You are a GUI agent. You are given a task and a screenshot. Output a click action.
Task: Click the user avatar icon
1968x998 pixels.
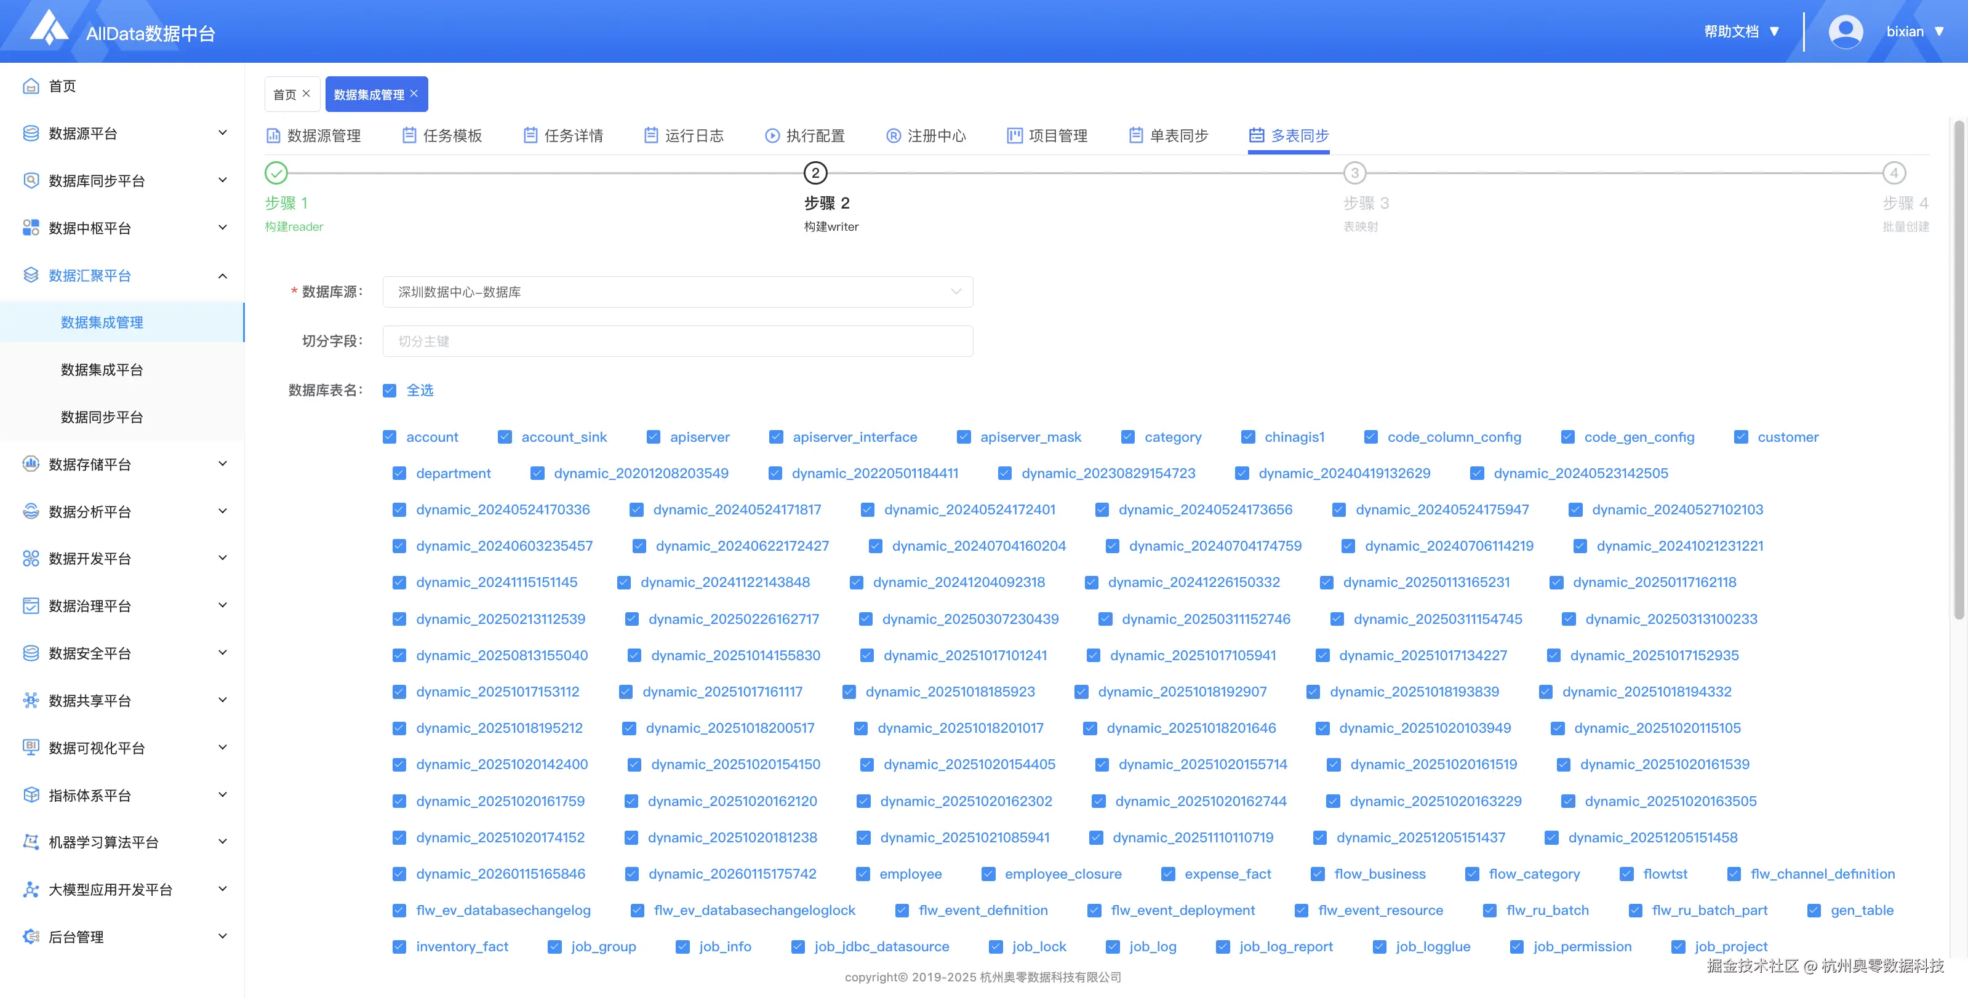click(x=1845, y=31)
